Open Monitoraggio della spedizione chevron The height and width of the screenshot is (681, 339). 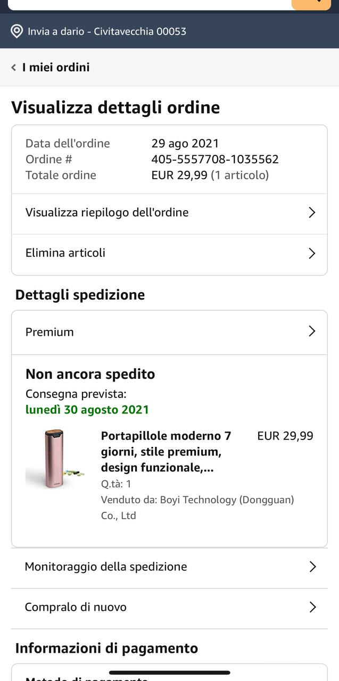[312, 567]
